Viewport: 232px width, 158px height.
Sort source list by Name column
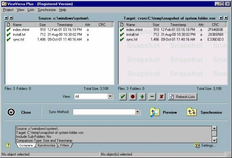click(24, 24)
